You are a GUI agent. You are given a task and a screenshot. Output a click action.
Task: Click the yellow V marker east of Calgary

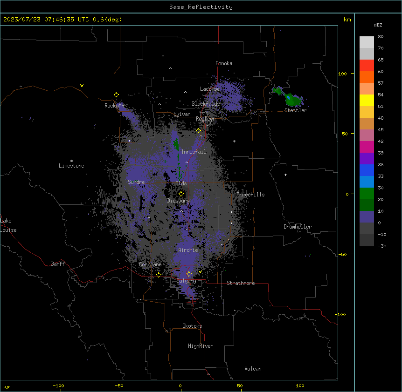(x=200, y=272)
